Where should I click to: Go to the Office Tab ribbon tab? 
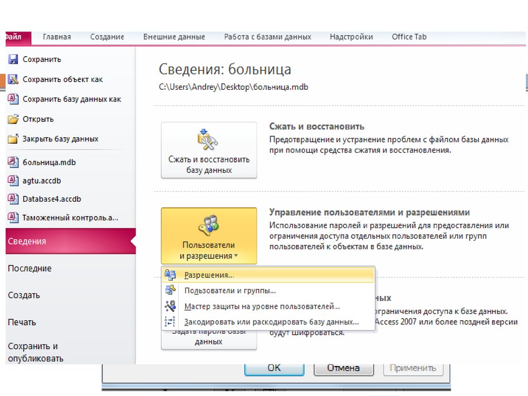tap(409, 37)
